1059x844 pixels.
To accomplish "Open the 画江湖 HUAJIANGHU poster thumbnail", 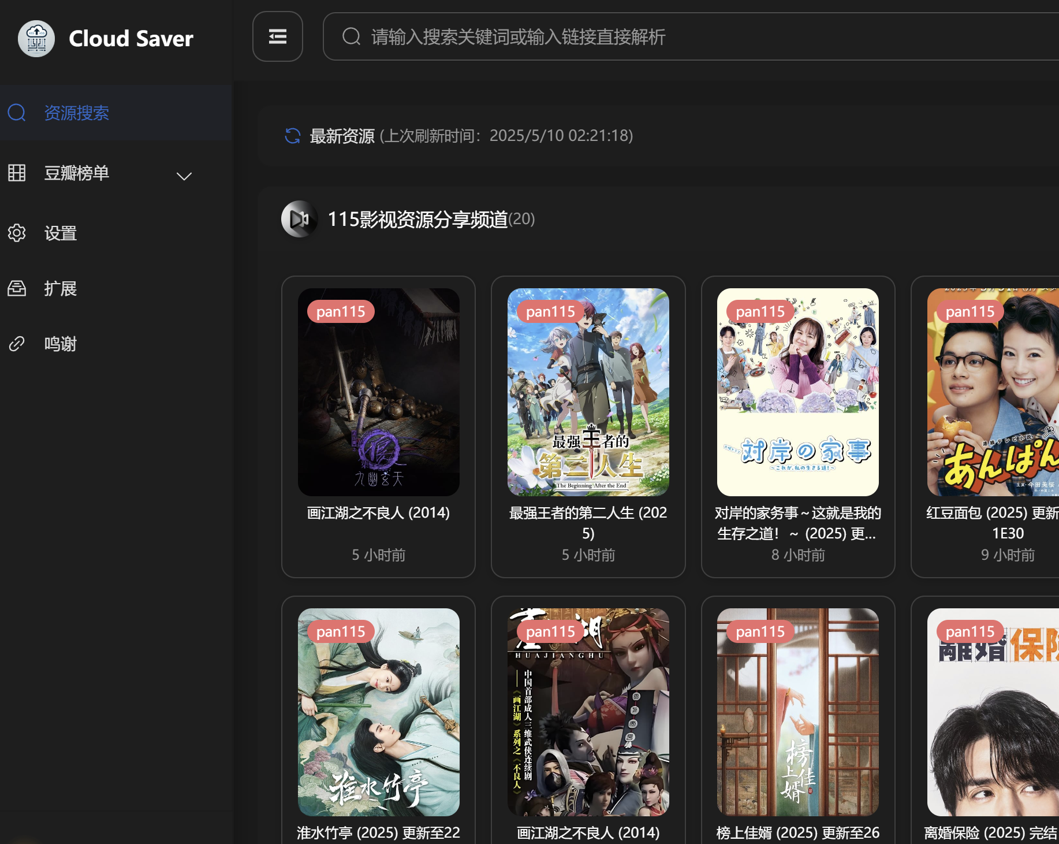I will click(x=588, y=712).
